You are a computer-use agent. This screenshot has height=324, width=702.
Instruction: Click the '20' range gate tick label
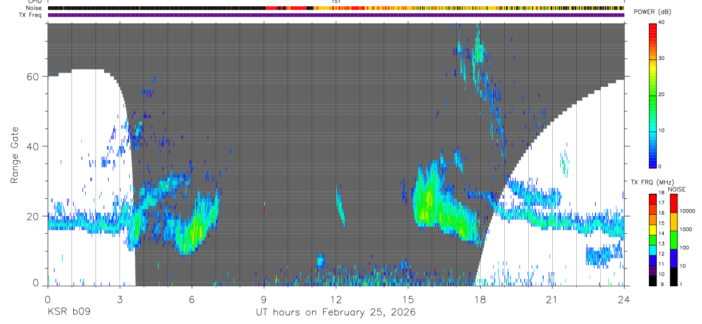coord(34,216)
